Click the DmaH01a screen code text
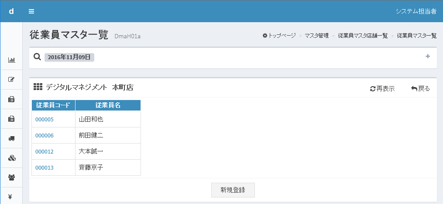The image size is (443, 204). [127, 36]
